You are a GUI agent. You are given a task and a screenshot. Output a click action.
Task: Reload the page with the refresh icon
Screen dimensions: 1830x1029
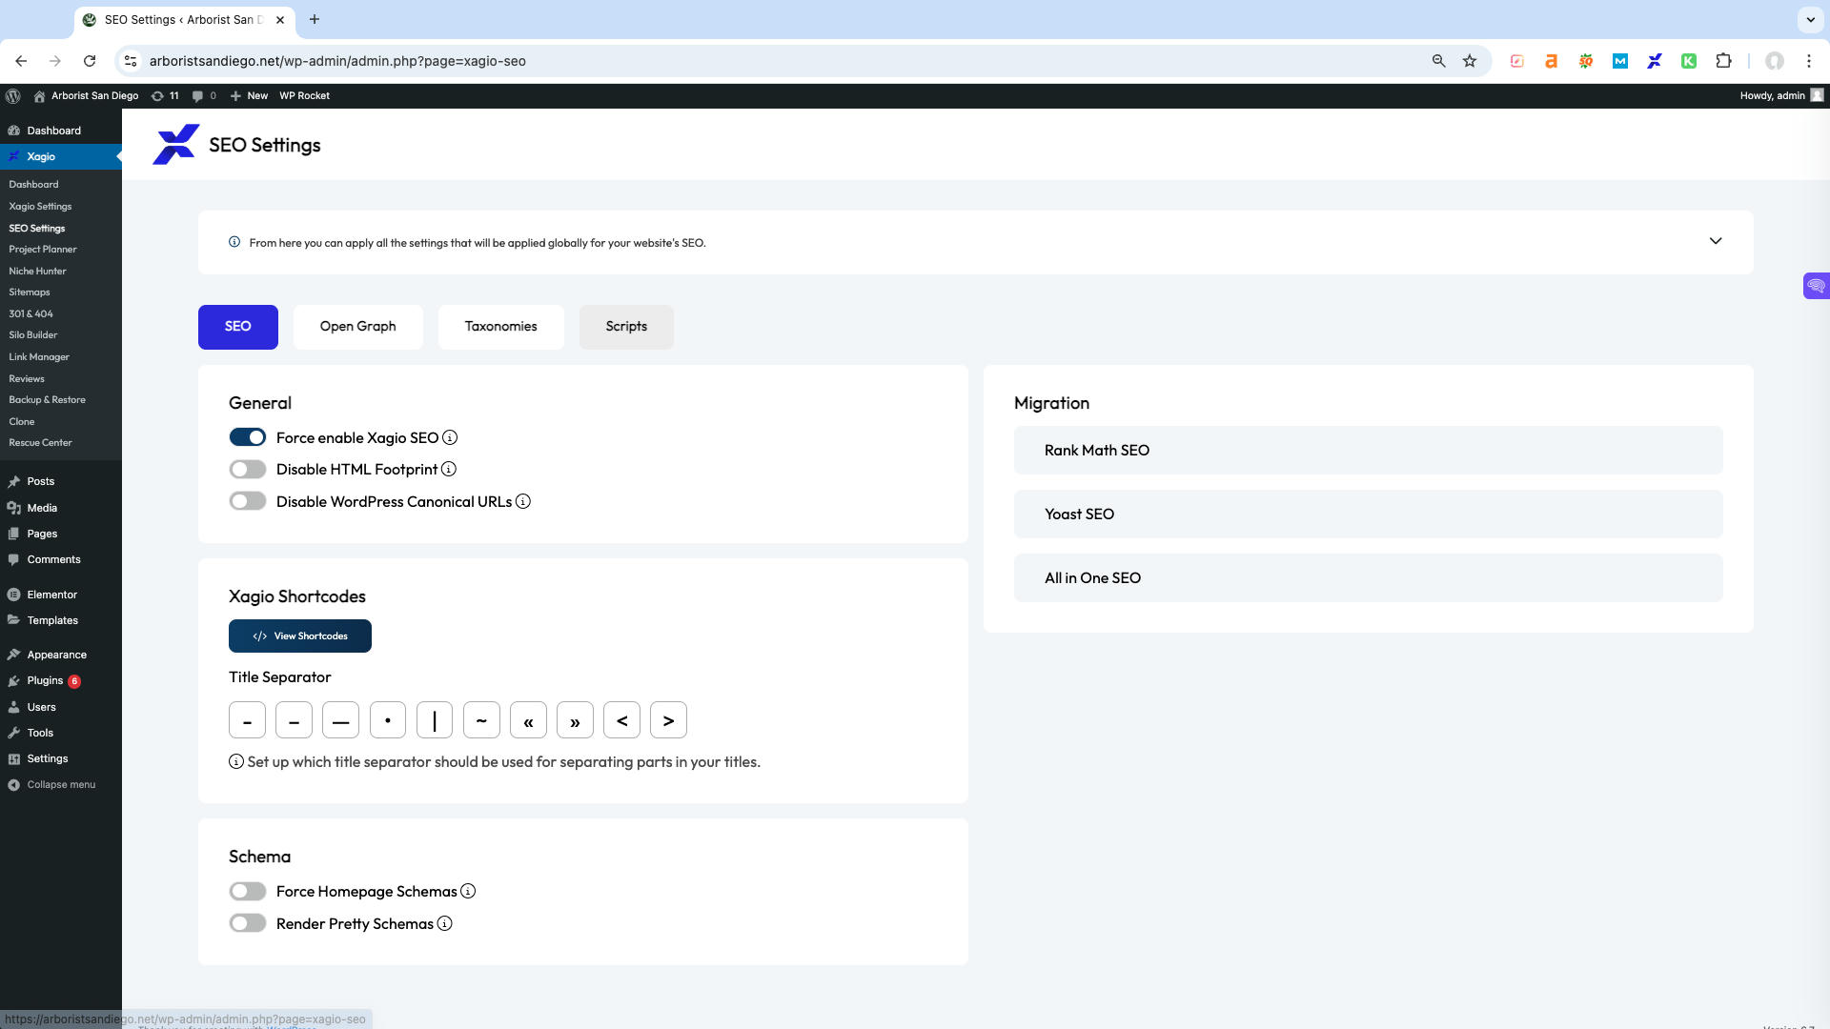(x=90, y=61)
